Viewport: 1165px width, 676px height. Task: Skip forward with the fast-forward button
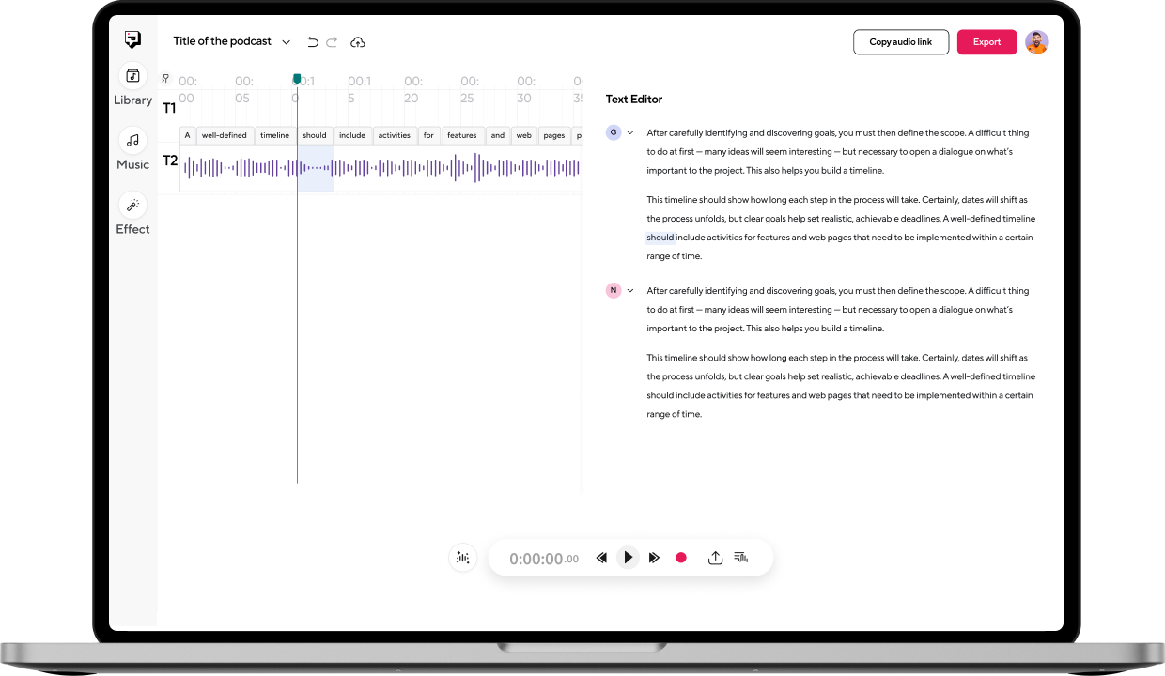655,558
